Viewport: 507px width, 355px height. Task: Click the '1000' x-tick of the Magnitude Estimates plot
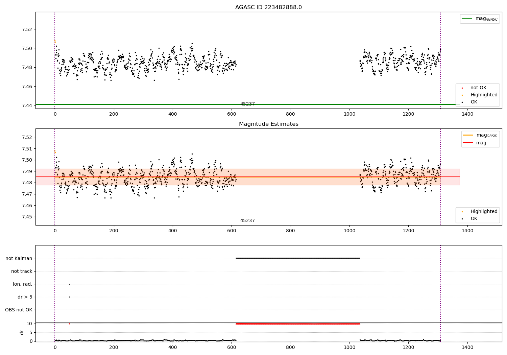click(349, 231)
